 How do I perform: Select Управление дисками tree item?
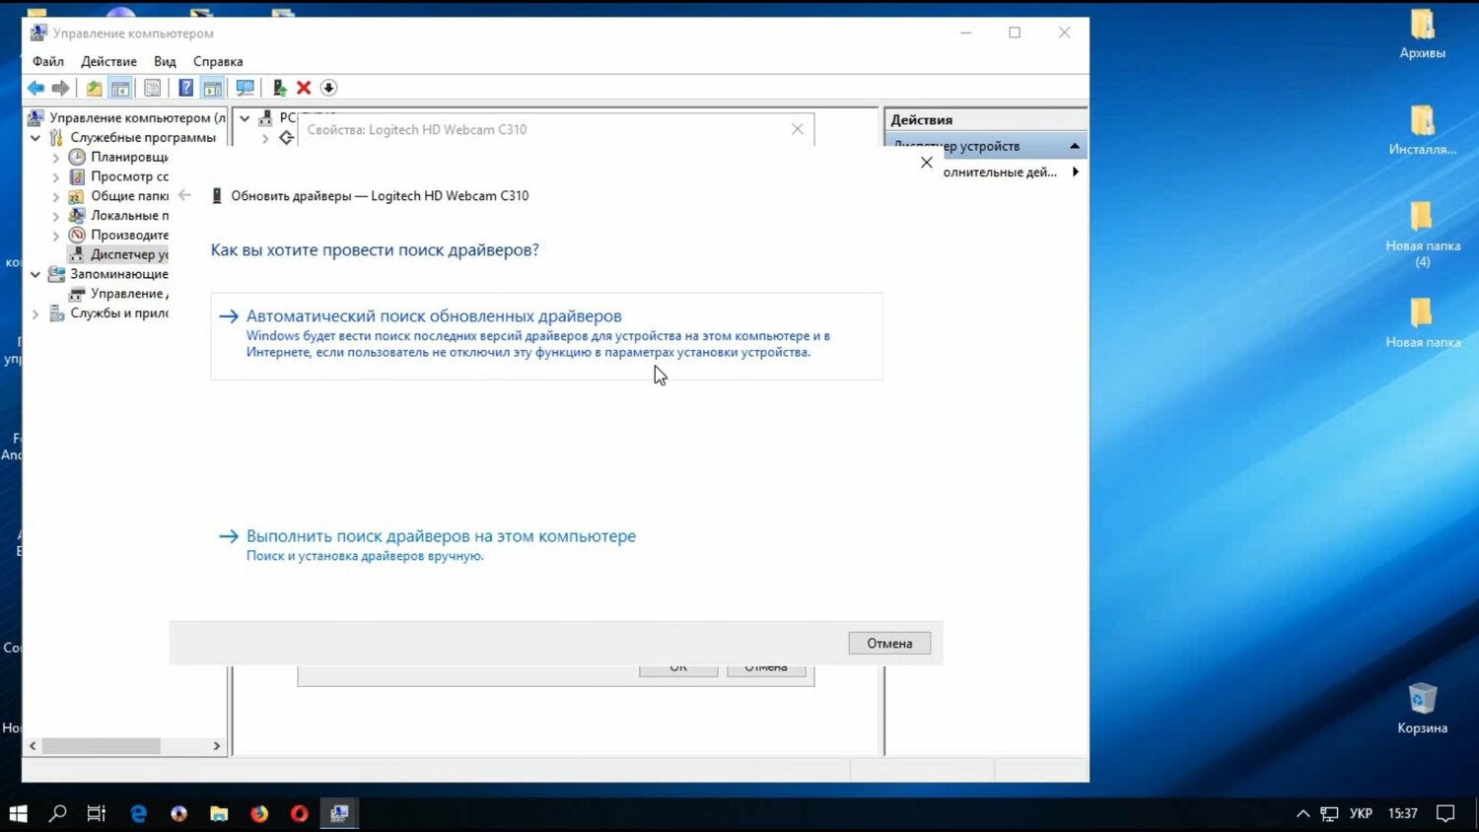pos(118,294)
